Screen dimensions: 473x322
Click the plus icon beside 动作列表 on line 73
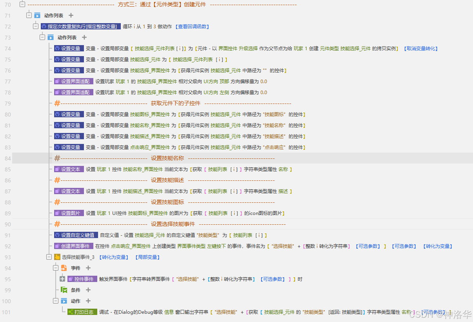point(84,37)
